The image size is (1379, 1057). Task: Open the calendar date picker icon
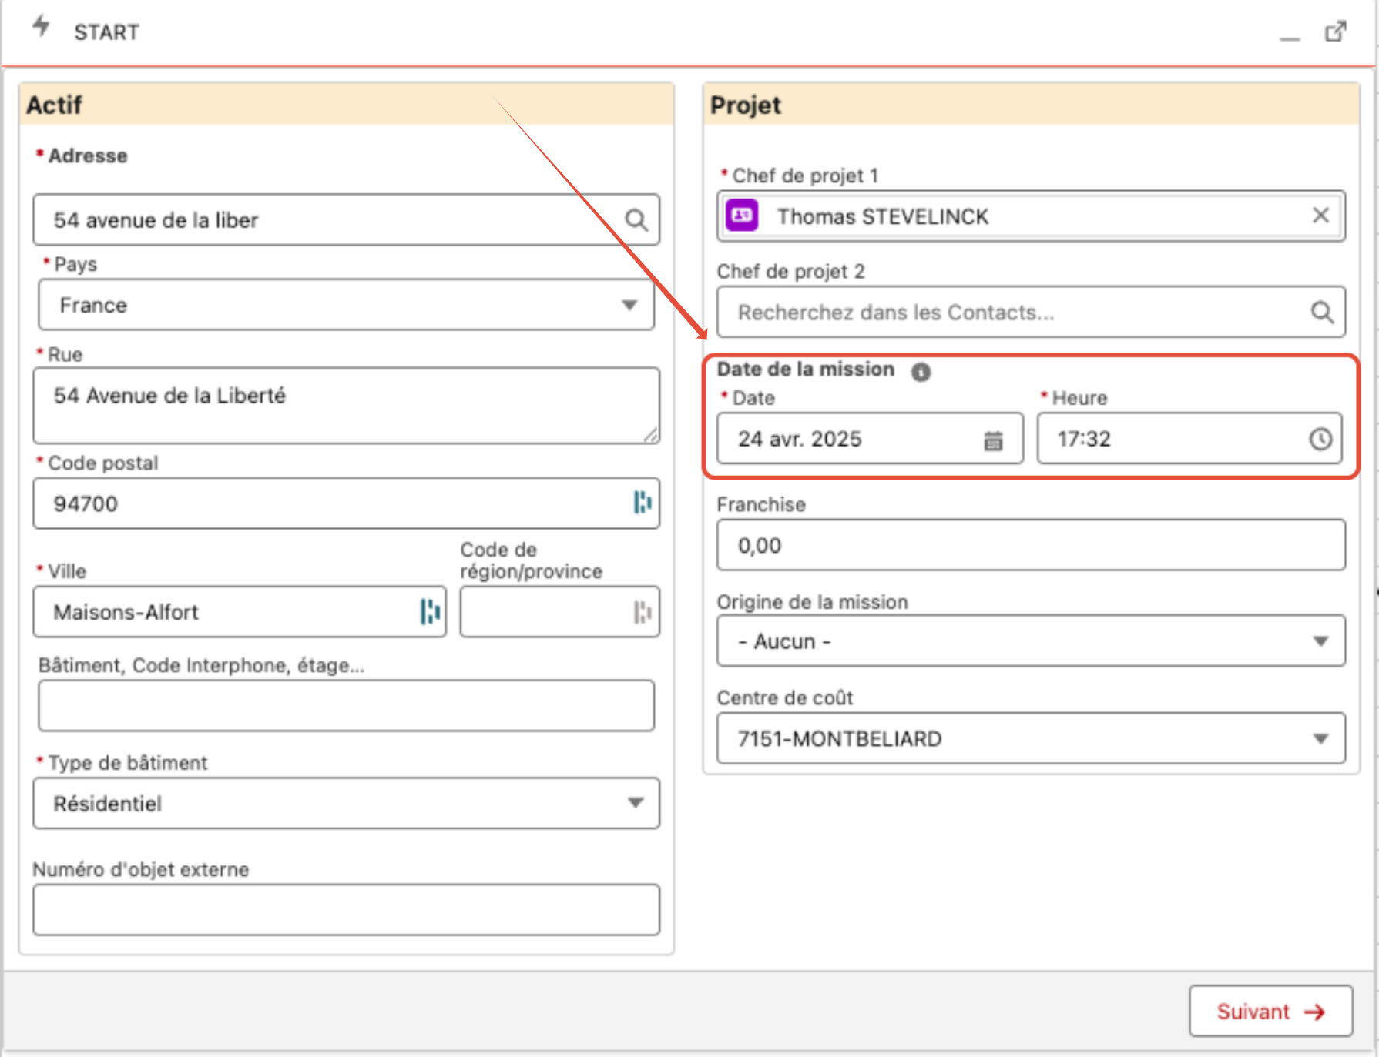coord(993,440)
